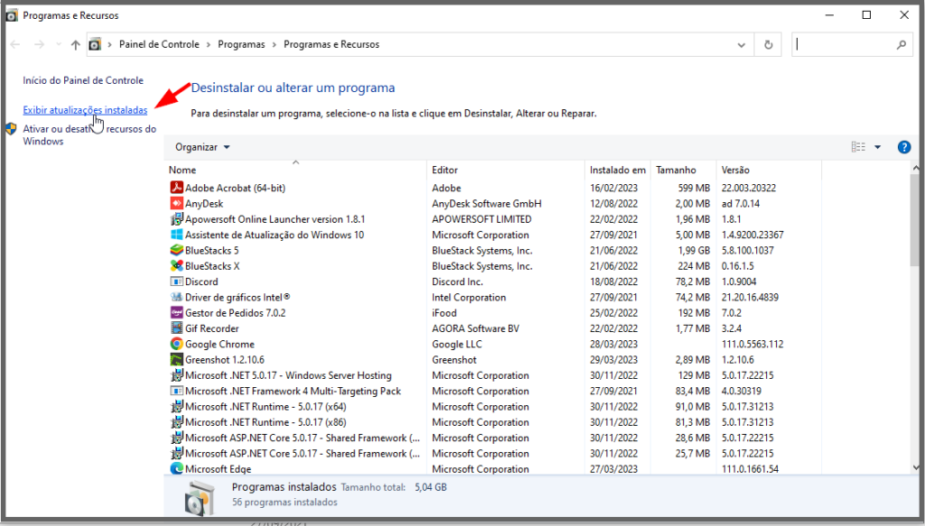Click the version 111.0.5563.112 cell

(x=752, y=344)
